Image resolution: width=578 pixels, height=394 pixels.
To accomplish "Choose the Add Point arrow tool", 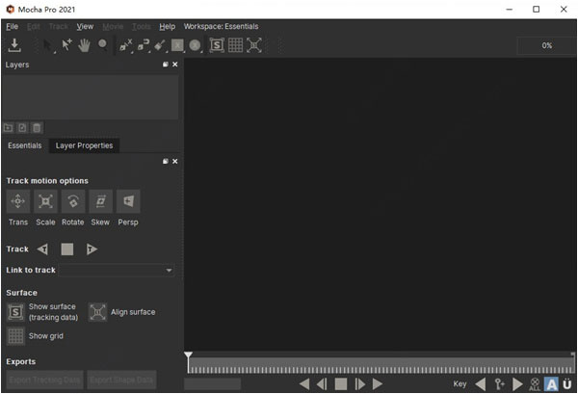I will 66,45.
